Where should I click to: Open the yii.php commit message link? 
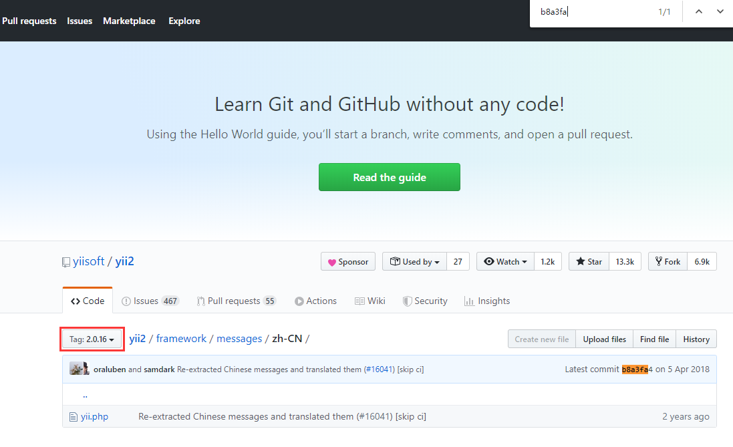tap(282, 416)
